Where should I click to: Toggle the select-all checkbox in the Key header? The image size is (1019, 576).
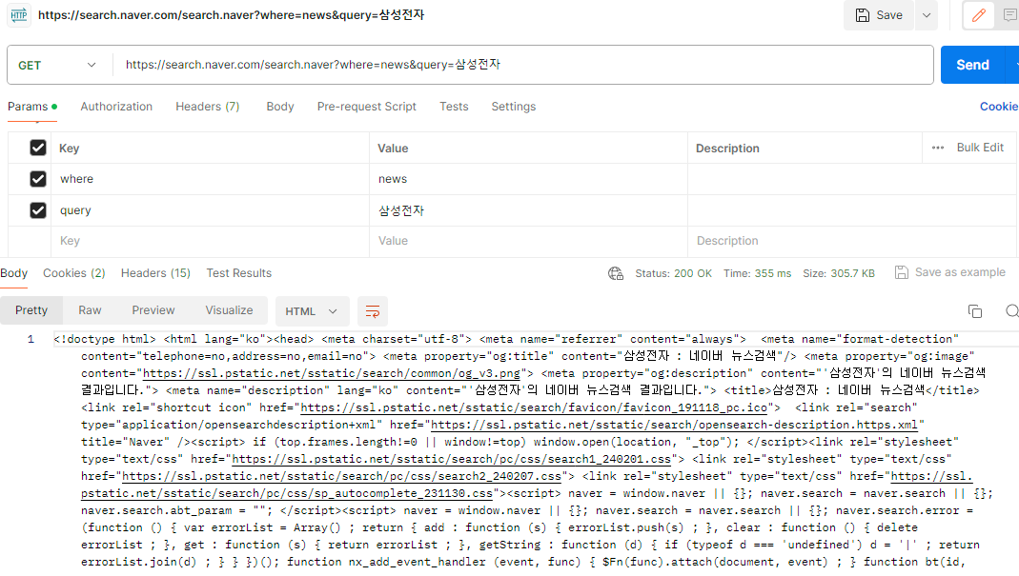point(38,148)
